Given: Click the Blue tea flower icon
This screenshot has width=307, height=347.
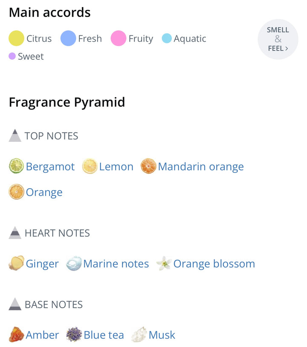Looking at the screenshot, I should click(74, 334).
